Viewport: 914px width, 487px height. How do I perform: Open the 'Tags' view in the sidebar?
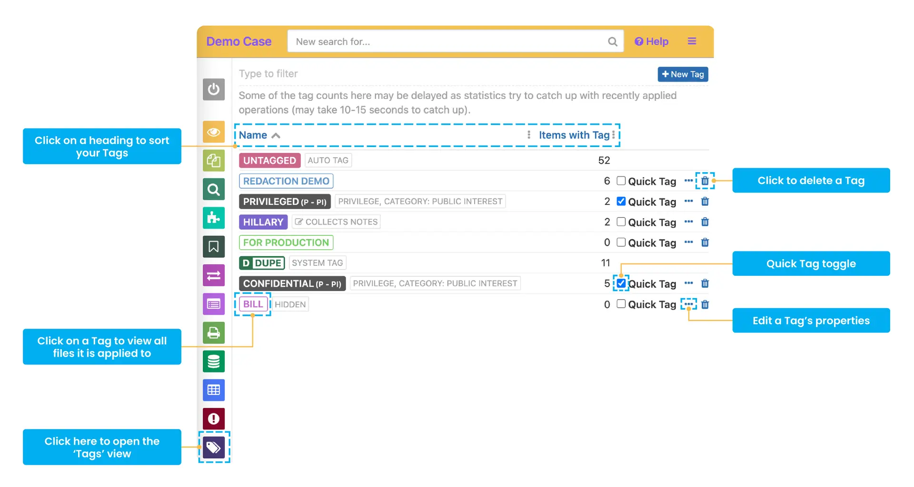click(x=214, y=447)
